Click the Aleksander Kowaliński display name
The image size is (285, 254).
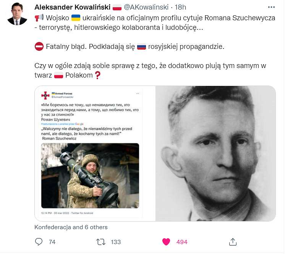point(72,7)
